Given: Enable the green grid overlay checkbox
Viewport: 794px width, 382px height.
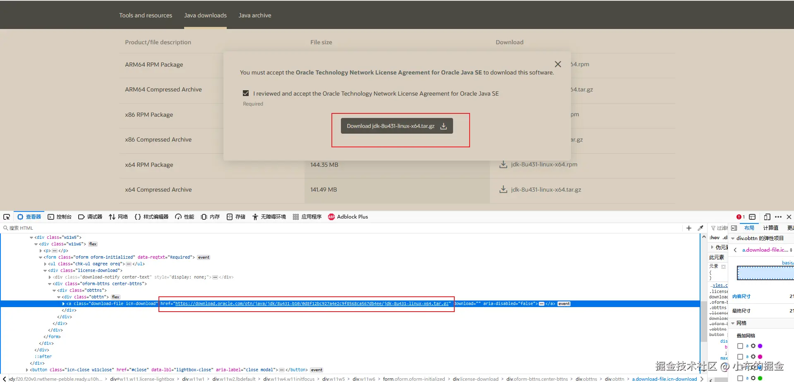Looking at the screenshot, I should pos(740,378).
